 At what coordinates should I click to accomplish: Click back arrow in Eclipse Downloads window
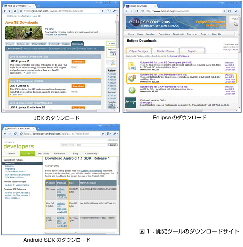127,11
